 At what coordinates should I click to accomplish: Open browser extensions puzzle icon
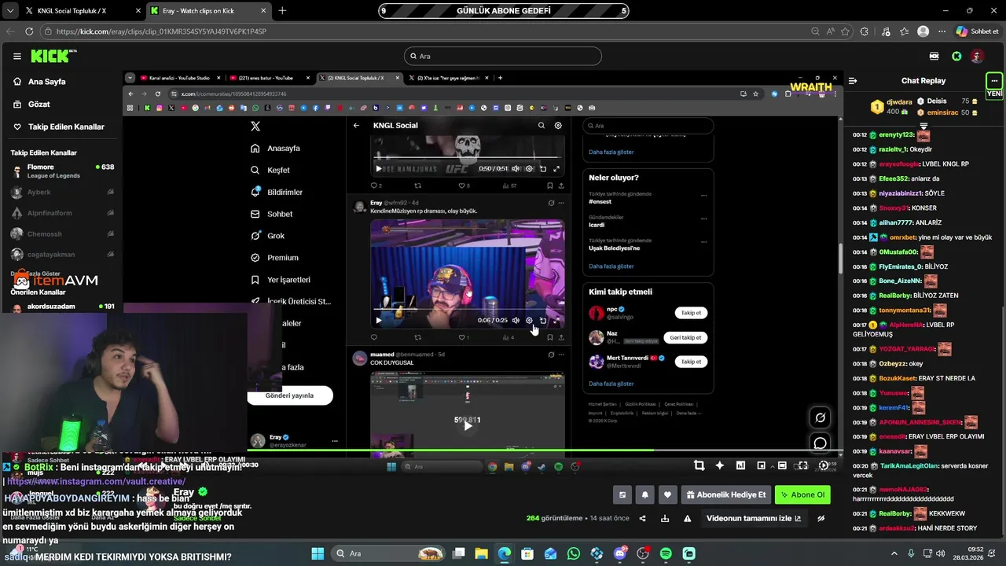[865, 31]
